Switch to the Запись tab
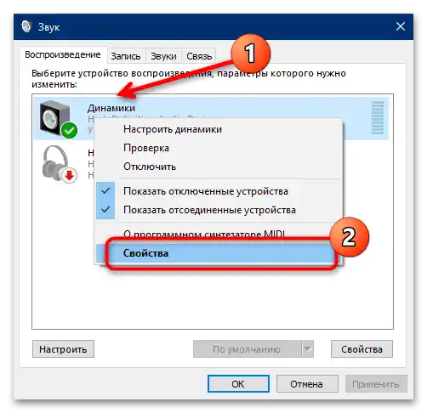The width and height of the screenshot is (427, 413). 126,56
